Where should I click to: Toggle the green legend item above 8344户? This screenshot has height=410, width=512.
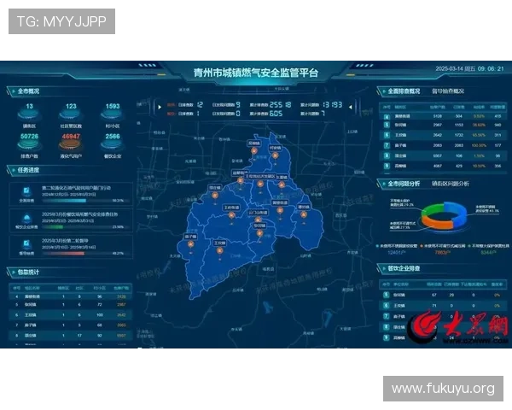(x=488, y=246)
